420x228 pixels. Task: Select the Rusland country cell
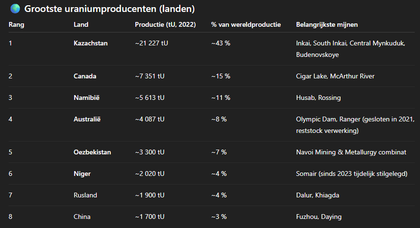coord(85,195)
